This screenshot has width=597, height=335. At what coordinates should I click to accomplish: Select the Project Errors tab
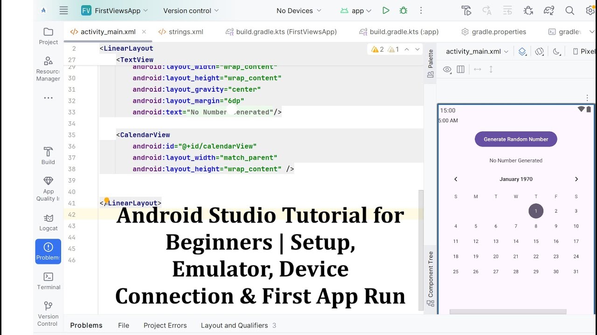[165, 325]
